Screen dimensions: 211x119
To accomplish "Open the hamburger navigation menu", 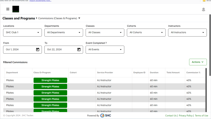I will pyautogui.click(x=8, y=9).
